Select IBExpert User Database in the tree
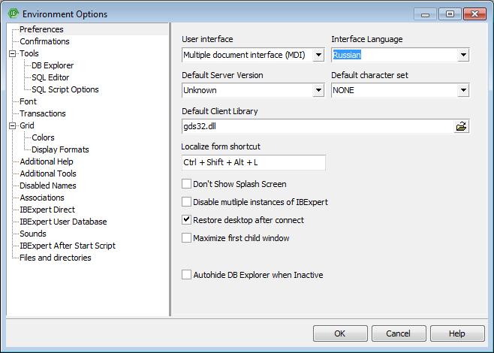Image resolution: width=494 pixels, height=353 pixels. (x=63, y=222)
